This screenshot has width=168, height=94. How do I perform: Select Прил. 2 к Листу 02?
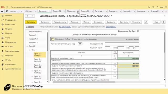pyautogui.click(x=38, y=60)
